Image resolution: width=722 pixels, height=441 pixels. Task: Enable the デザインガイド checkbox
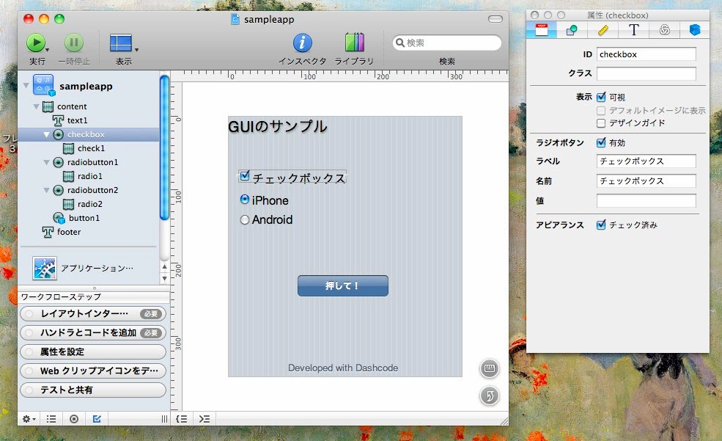tap(601, 123)
